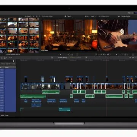Image resolution: width=137 pixels, height=137 pixels.
Task: Open the enhancement magic wand dropdown
Action: coord(104,54)
